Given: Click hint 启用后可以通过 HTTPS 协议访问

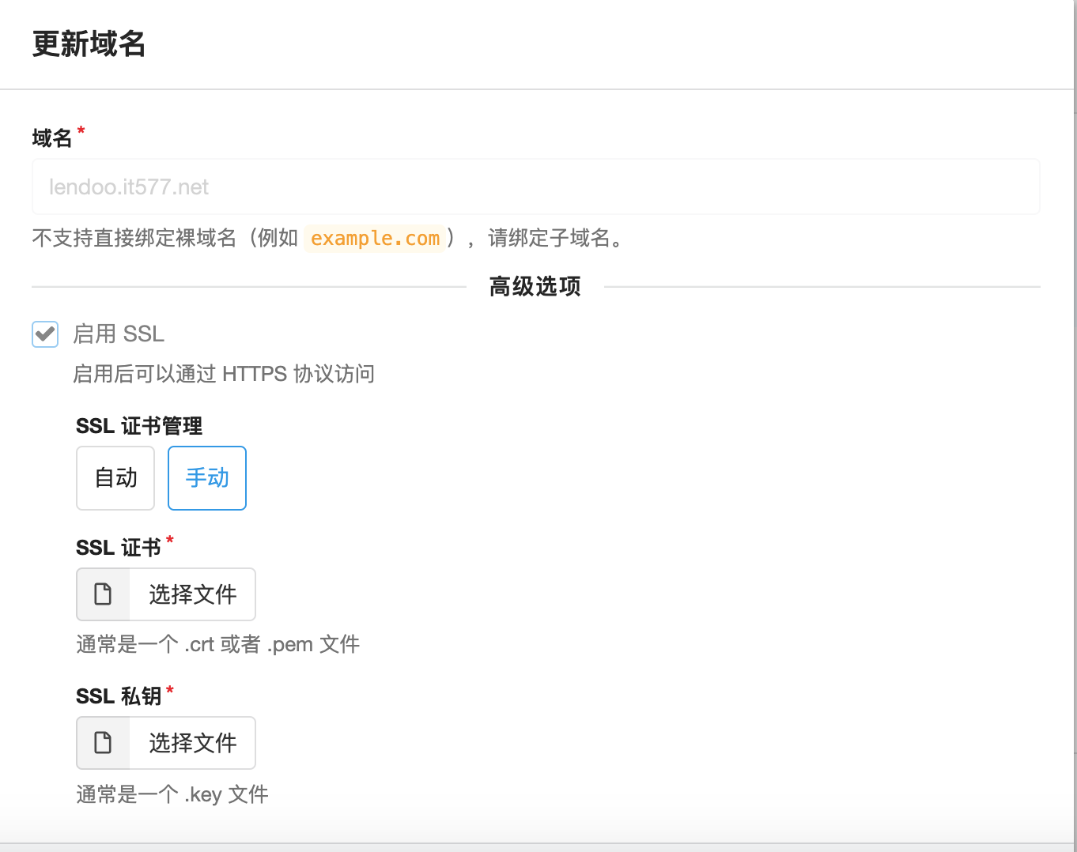Looking at the screenshot, I should 224,373.
